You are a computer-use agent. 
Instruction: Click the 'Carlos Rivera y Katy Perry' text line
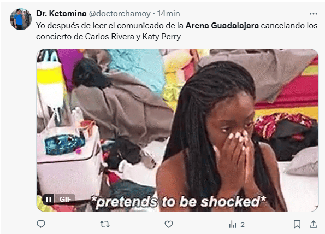[x=133, y=37]
